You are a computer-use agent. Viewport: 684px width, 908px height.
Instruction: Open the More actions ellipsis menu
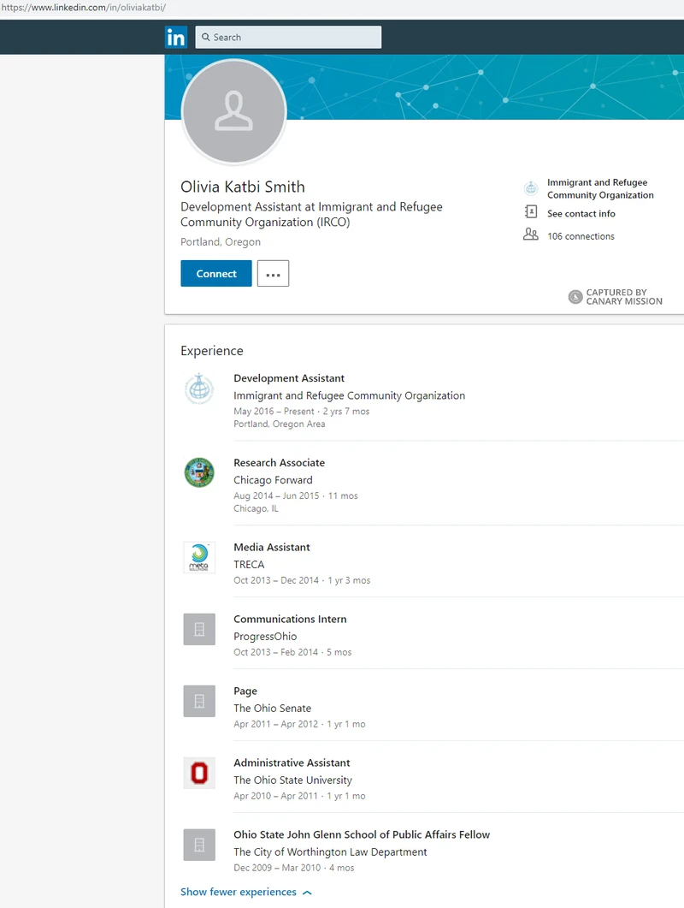(273, 274)
